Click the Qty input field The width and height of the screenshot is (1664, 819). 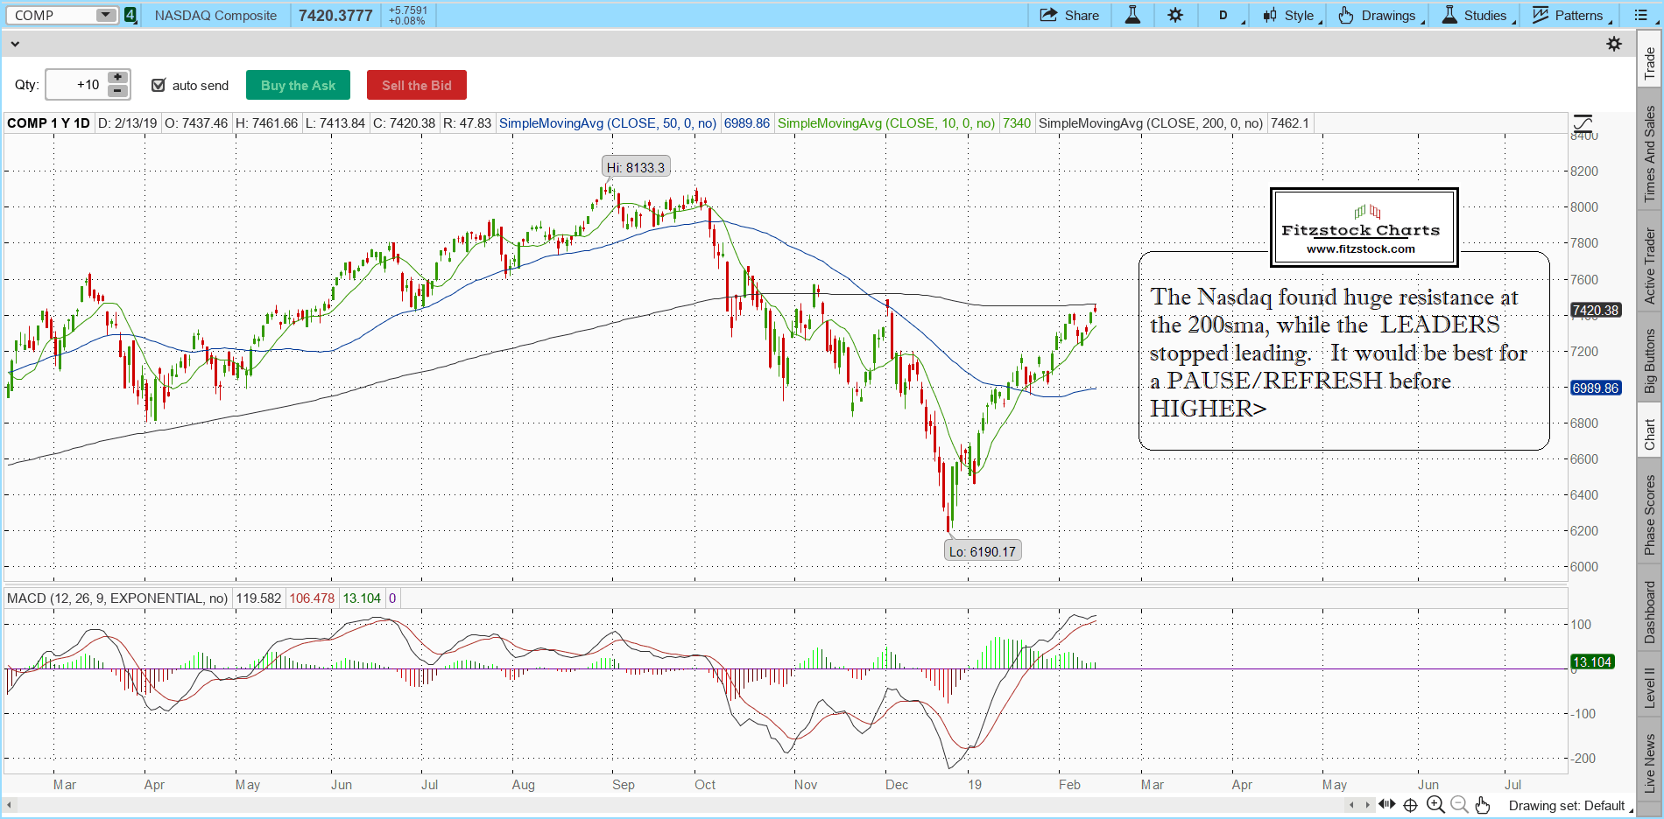click(76, 85)
